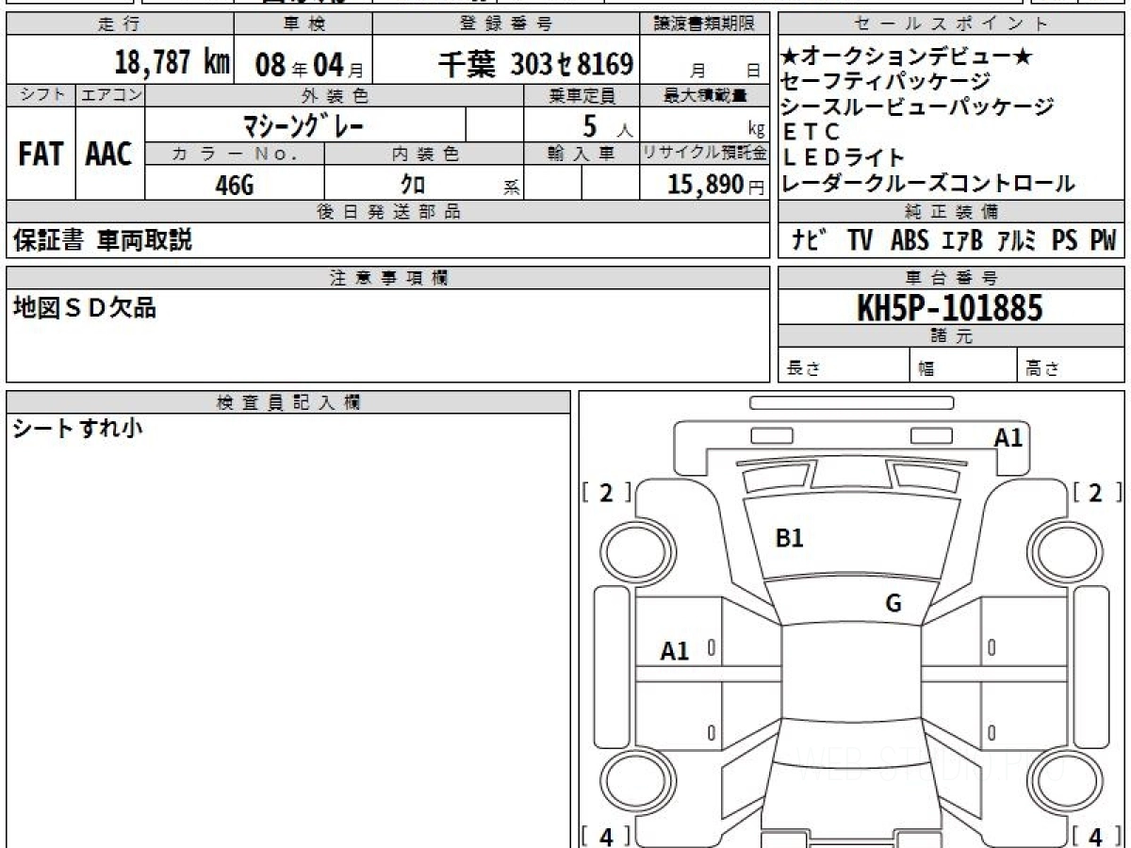Select the 諸元 header

(x=952, y=336)
